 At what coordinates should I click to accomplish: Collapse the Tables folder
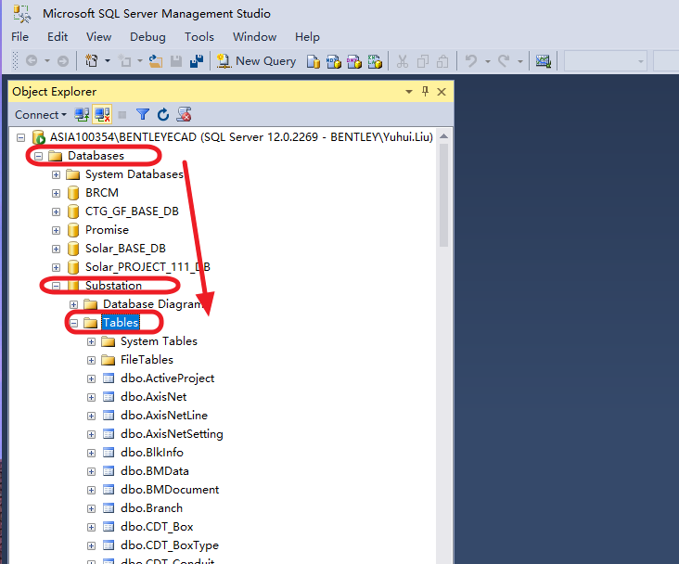(x=73, y=323)
